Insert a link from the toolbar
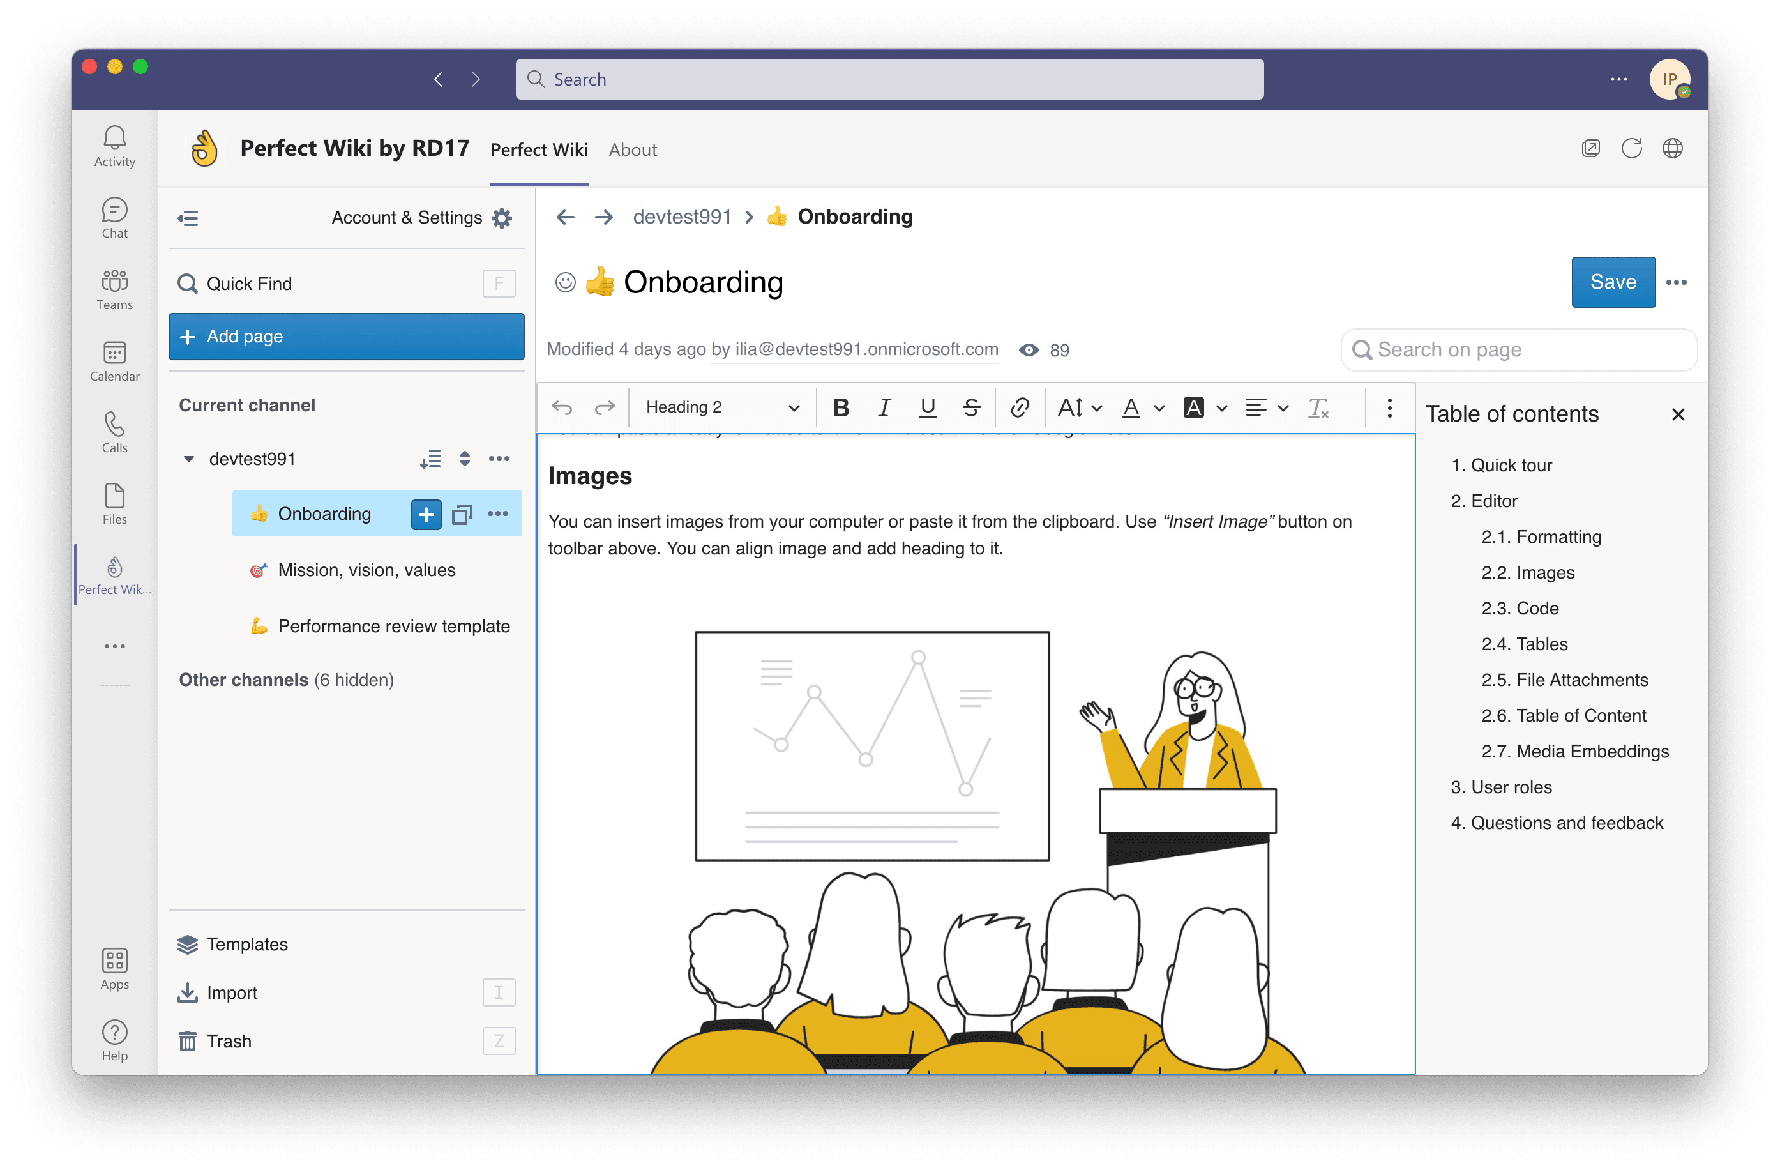 [x=1020, y=407]
